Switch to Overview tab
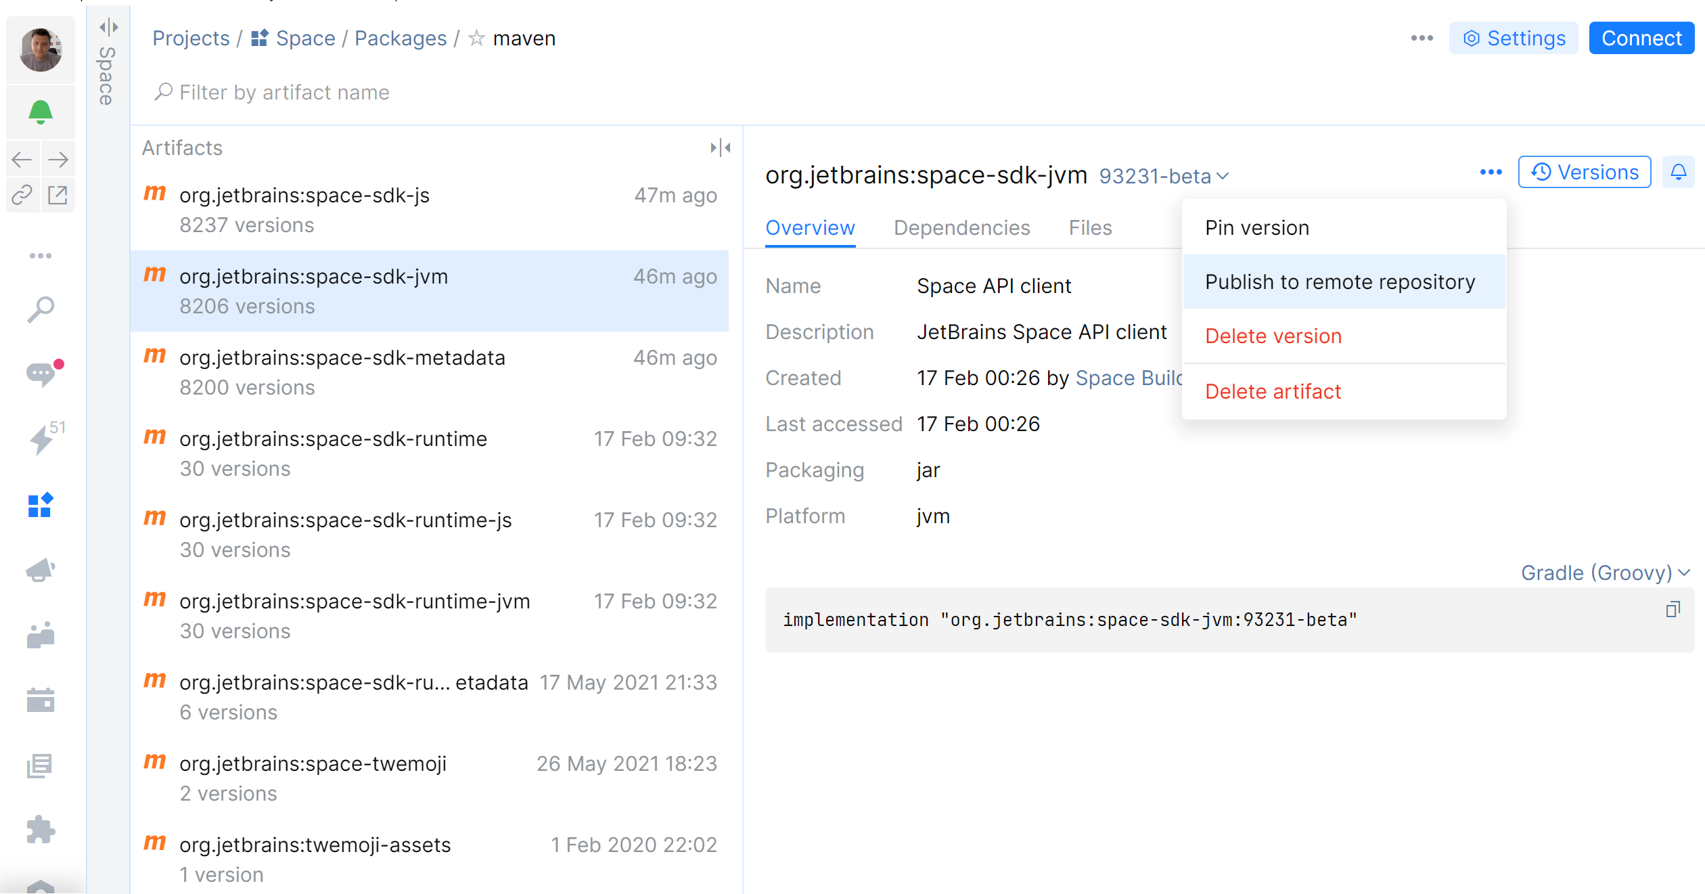Screen dimensions: 1705x894 click(x=810, y=228)
